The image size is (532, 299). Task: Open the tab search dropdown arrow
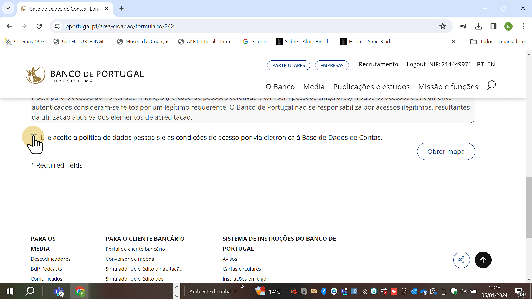pyautogui.click(x=8, y=8)
